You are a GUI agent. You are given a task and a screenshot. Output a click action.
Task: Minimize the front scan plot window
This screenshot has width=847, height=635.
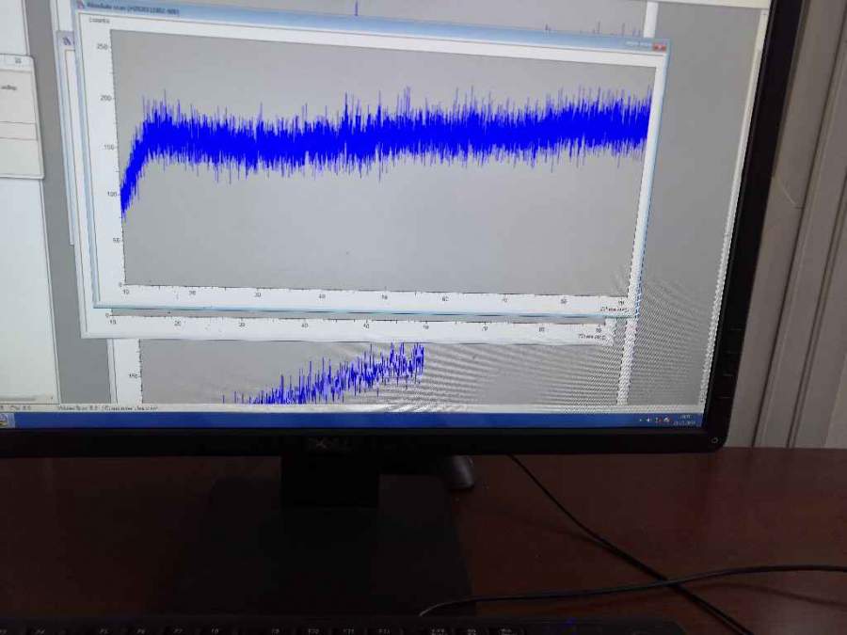point(631,43)
